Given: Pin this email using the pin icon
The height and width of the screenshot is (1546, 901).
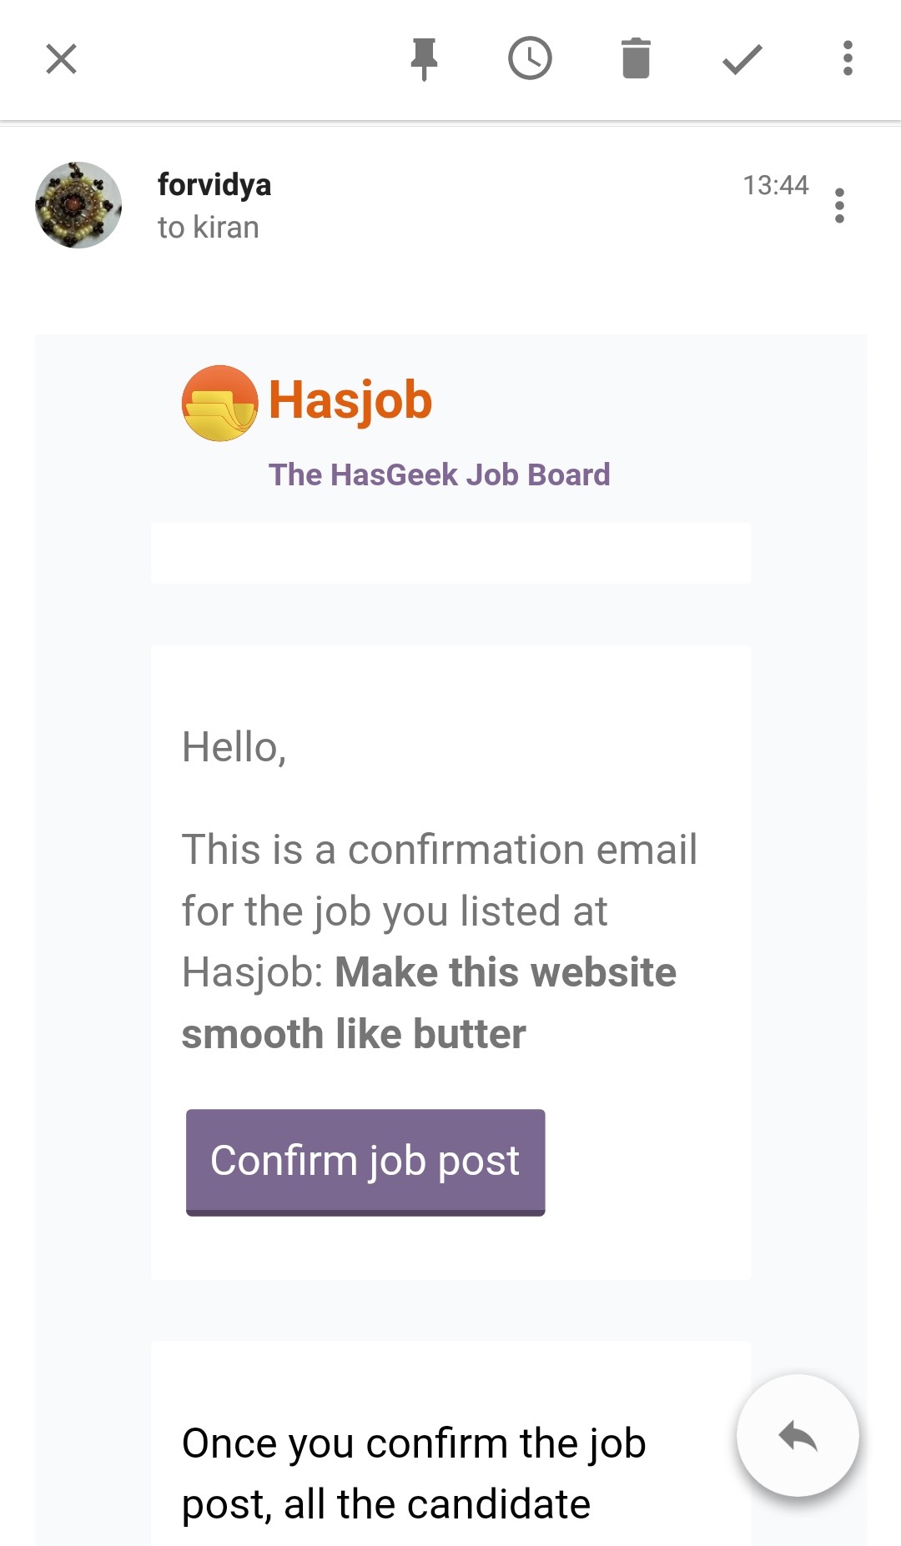Looking at the screenshot, I should (424, 59).
